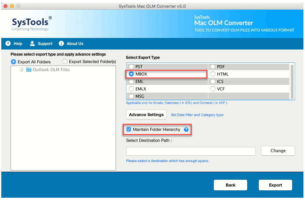
Task: Open the About Us menu item
Action: [75, 44]
